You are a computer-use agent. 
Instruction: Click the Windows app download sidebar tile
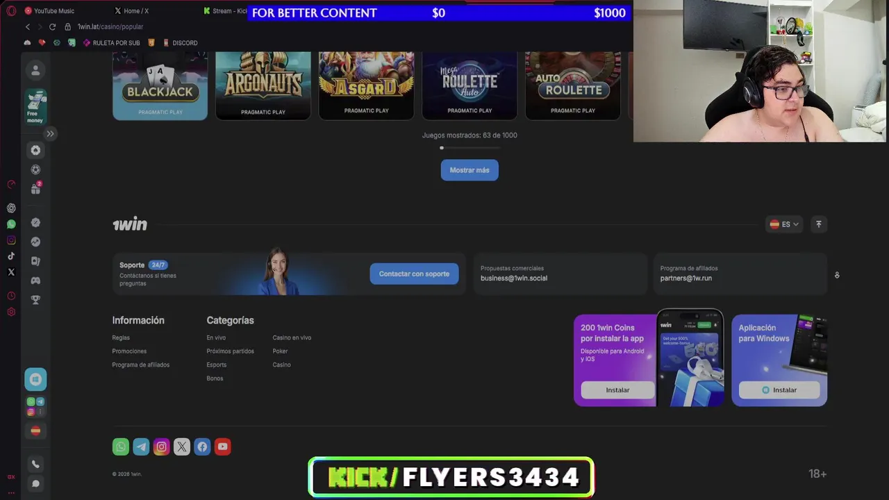(x=35, y=379)
